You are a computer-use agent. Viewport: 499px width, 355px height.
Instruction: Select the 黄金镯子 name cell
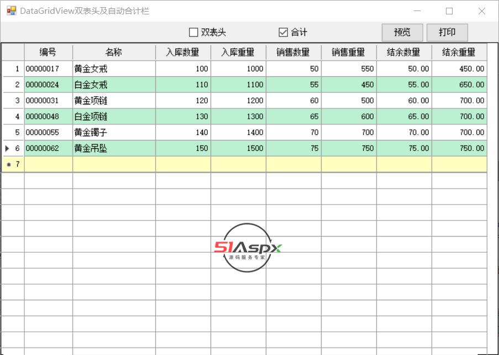pos(114,133)
